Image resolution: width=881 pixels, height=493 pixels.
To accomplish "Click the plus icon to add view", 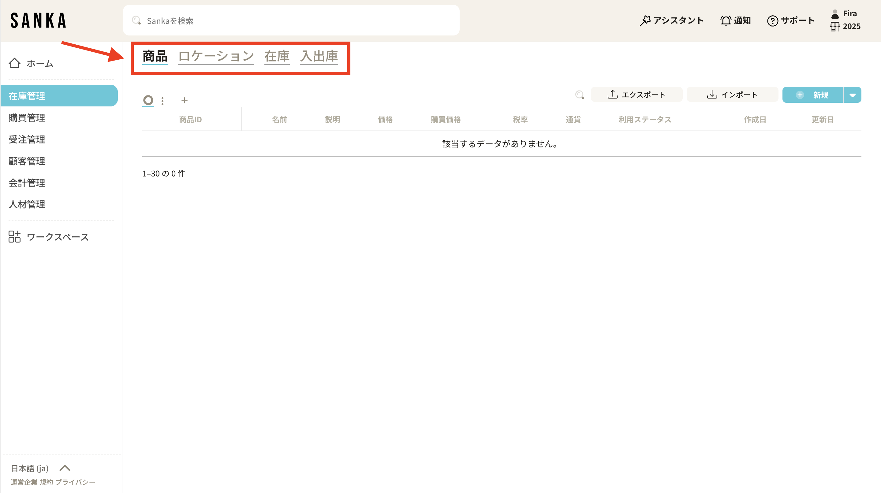I will tap(184, 100).
